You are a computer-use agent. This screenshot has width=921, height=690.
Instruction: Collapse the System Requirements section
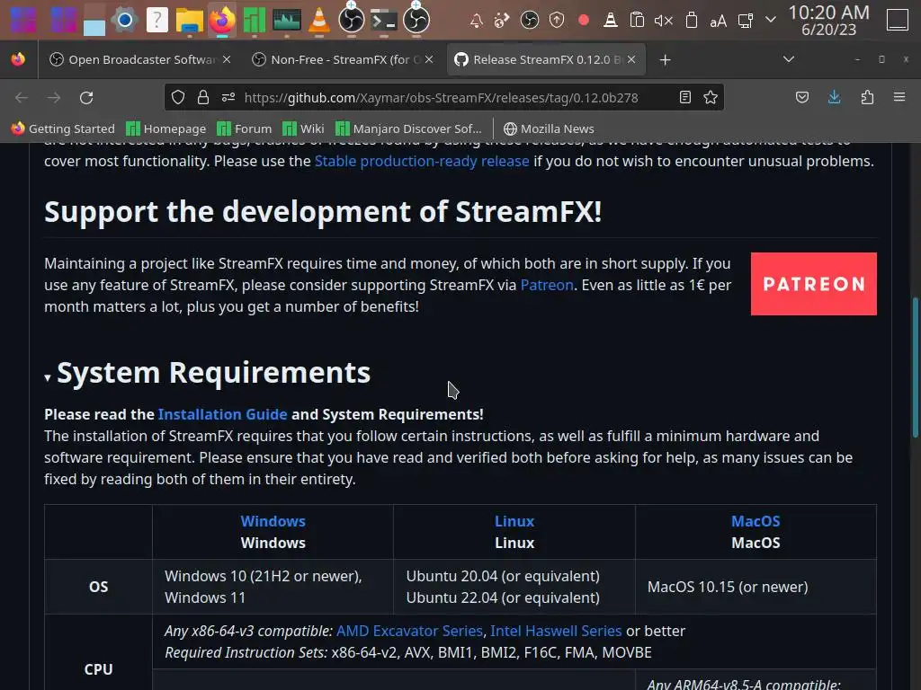click(x=48, y=378)
